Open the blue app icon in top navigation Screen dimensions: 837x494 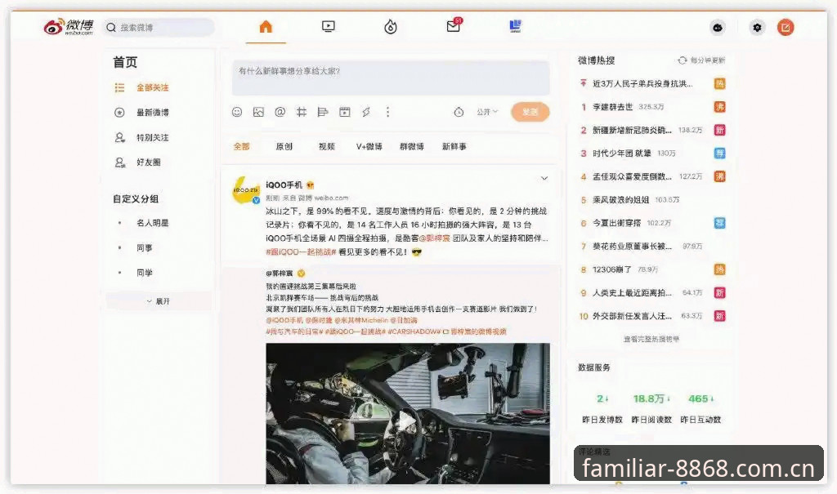pyautogui.click(x=515, y=26)
